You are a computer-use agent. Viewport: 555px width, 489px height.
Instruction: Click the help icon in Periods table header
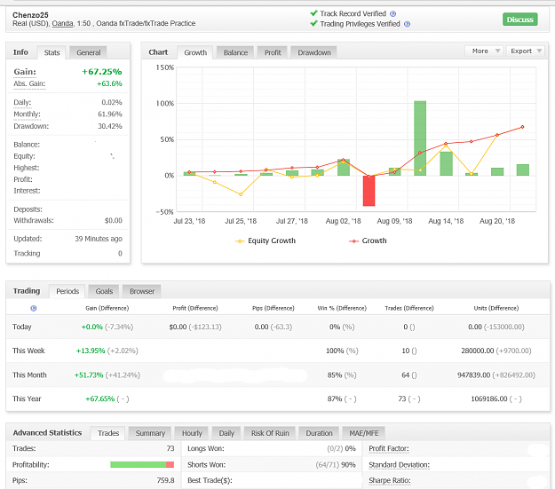pyautogui.click(x=34, y=308)
